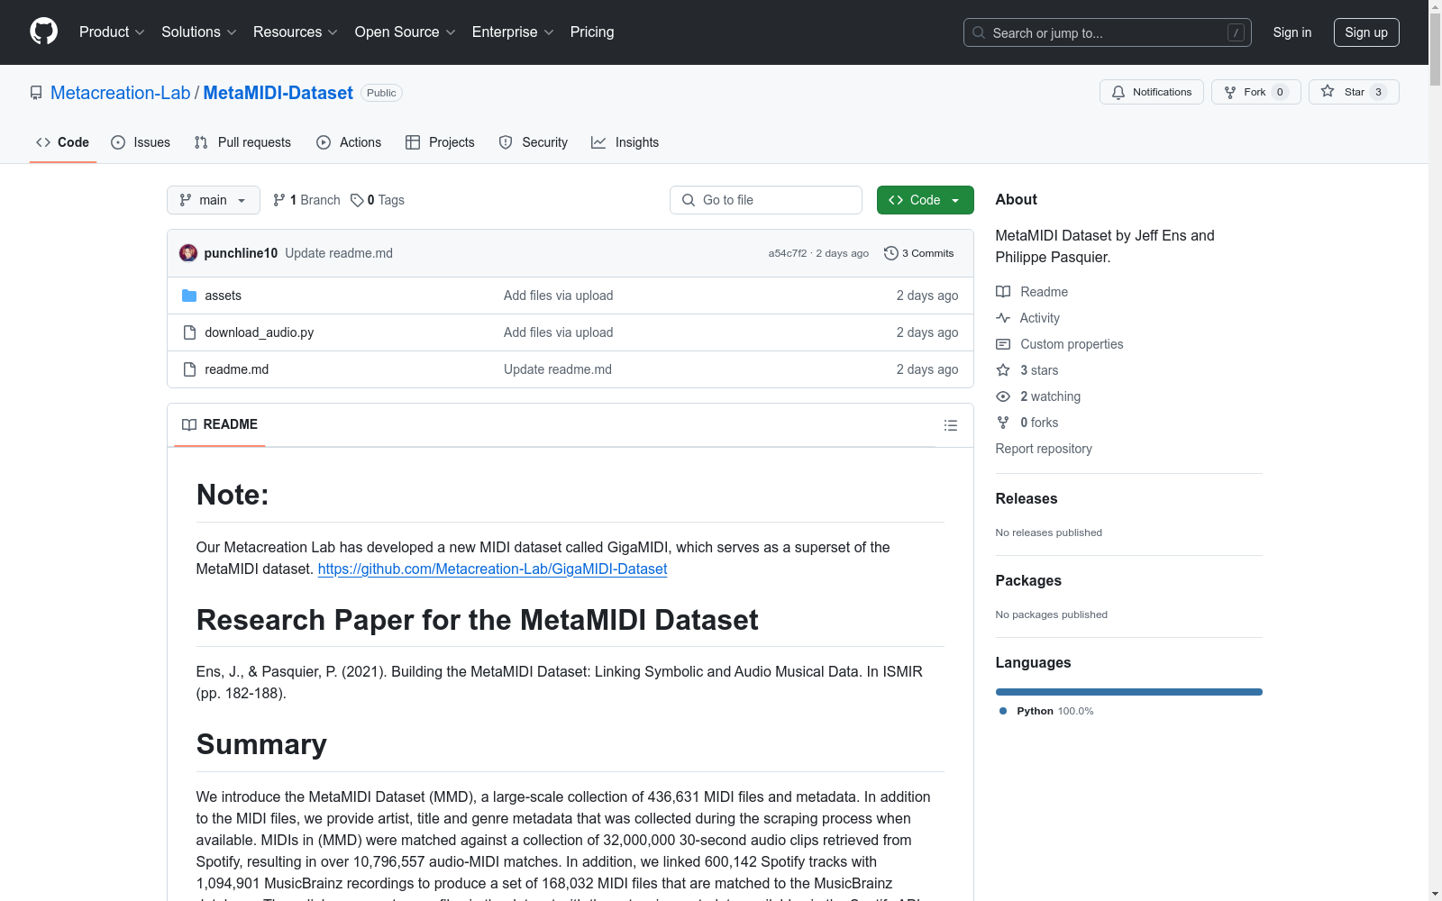Expand the Solutions menu
Image resolution: width=1442 pixels, height=901 pixels.
tap(198, 32)
